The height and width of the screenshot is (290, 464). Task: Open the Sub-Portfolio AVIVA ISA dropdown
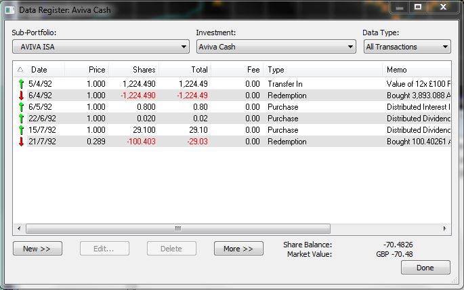tap(101, 47)
